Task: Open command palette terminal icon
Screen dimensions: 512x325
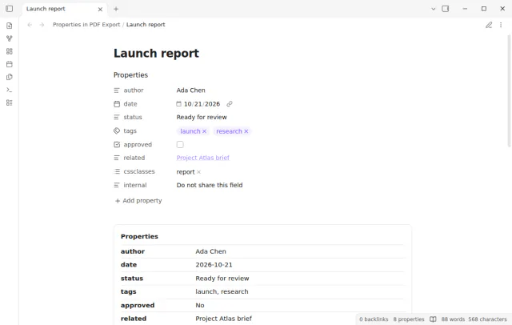Action: coord(9,90)
